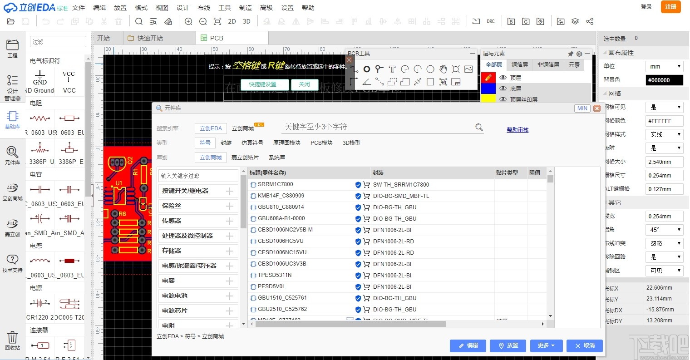This screenshot has height=360, width=690.
Task: Click the search (magnifier) toolbar icon
Action: click(139, 21)
